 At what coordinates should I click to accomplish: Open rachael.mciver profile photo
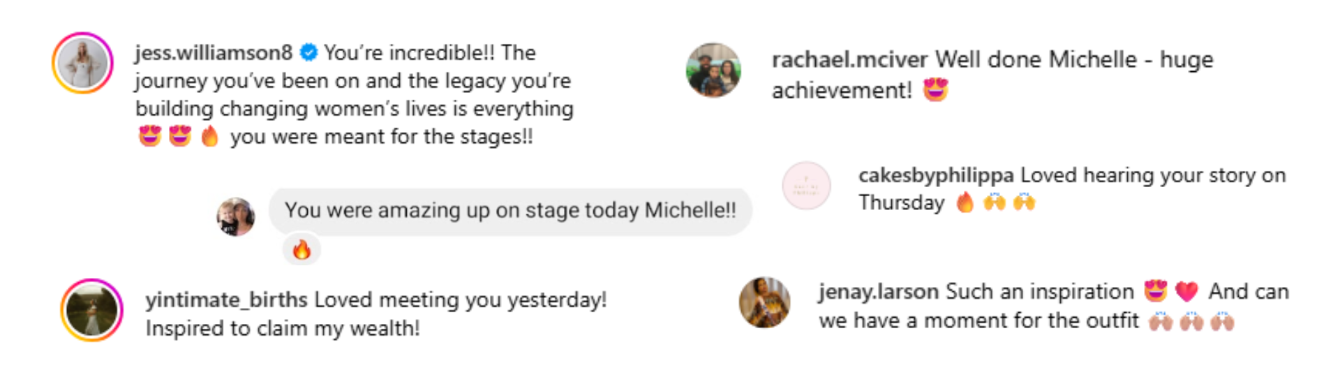click(x=713, y=70)
